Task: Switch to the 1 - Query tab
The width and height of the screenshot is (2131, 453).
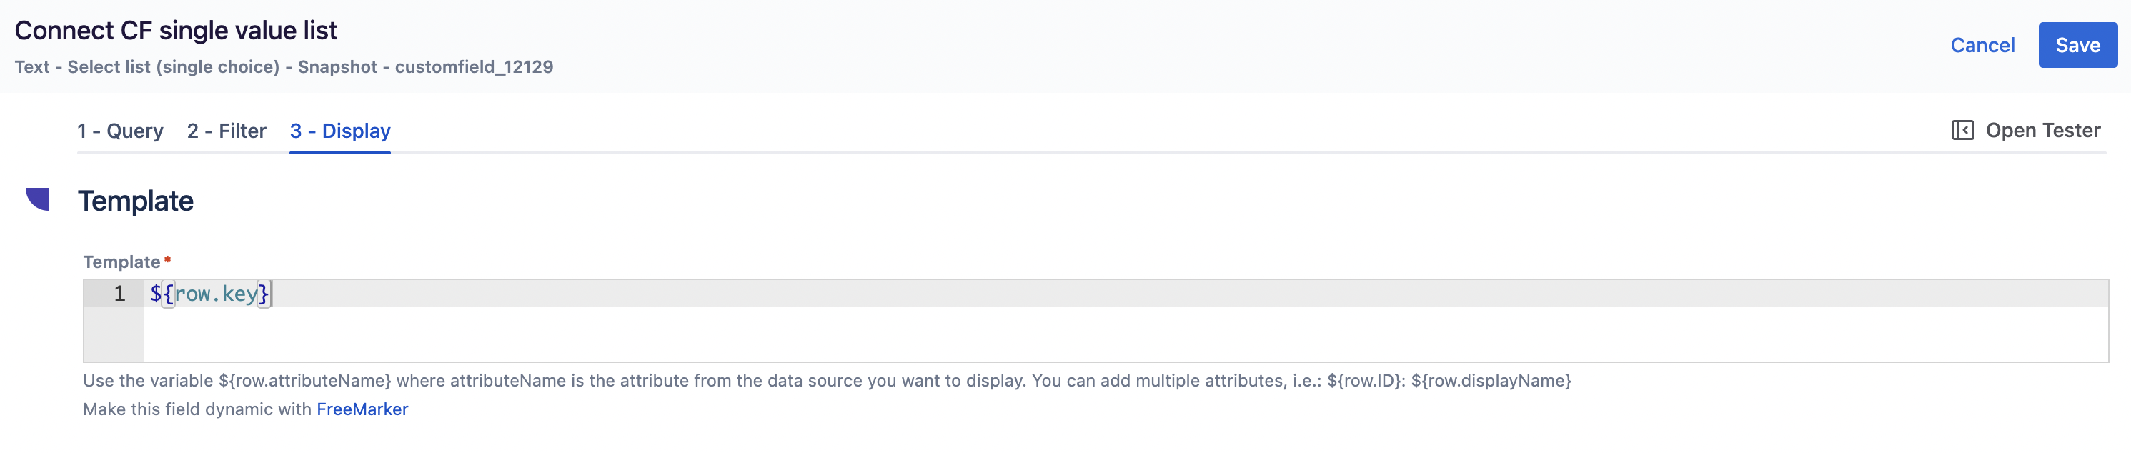Action: [120, 131]
